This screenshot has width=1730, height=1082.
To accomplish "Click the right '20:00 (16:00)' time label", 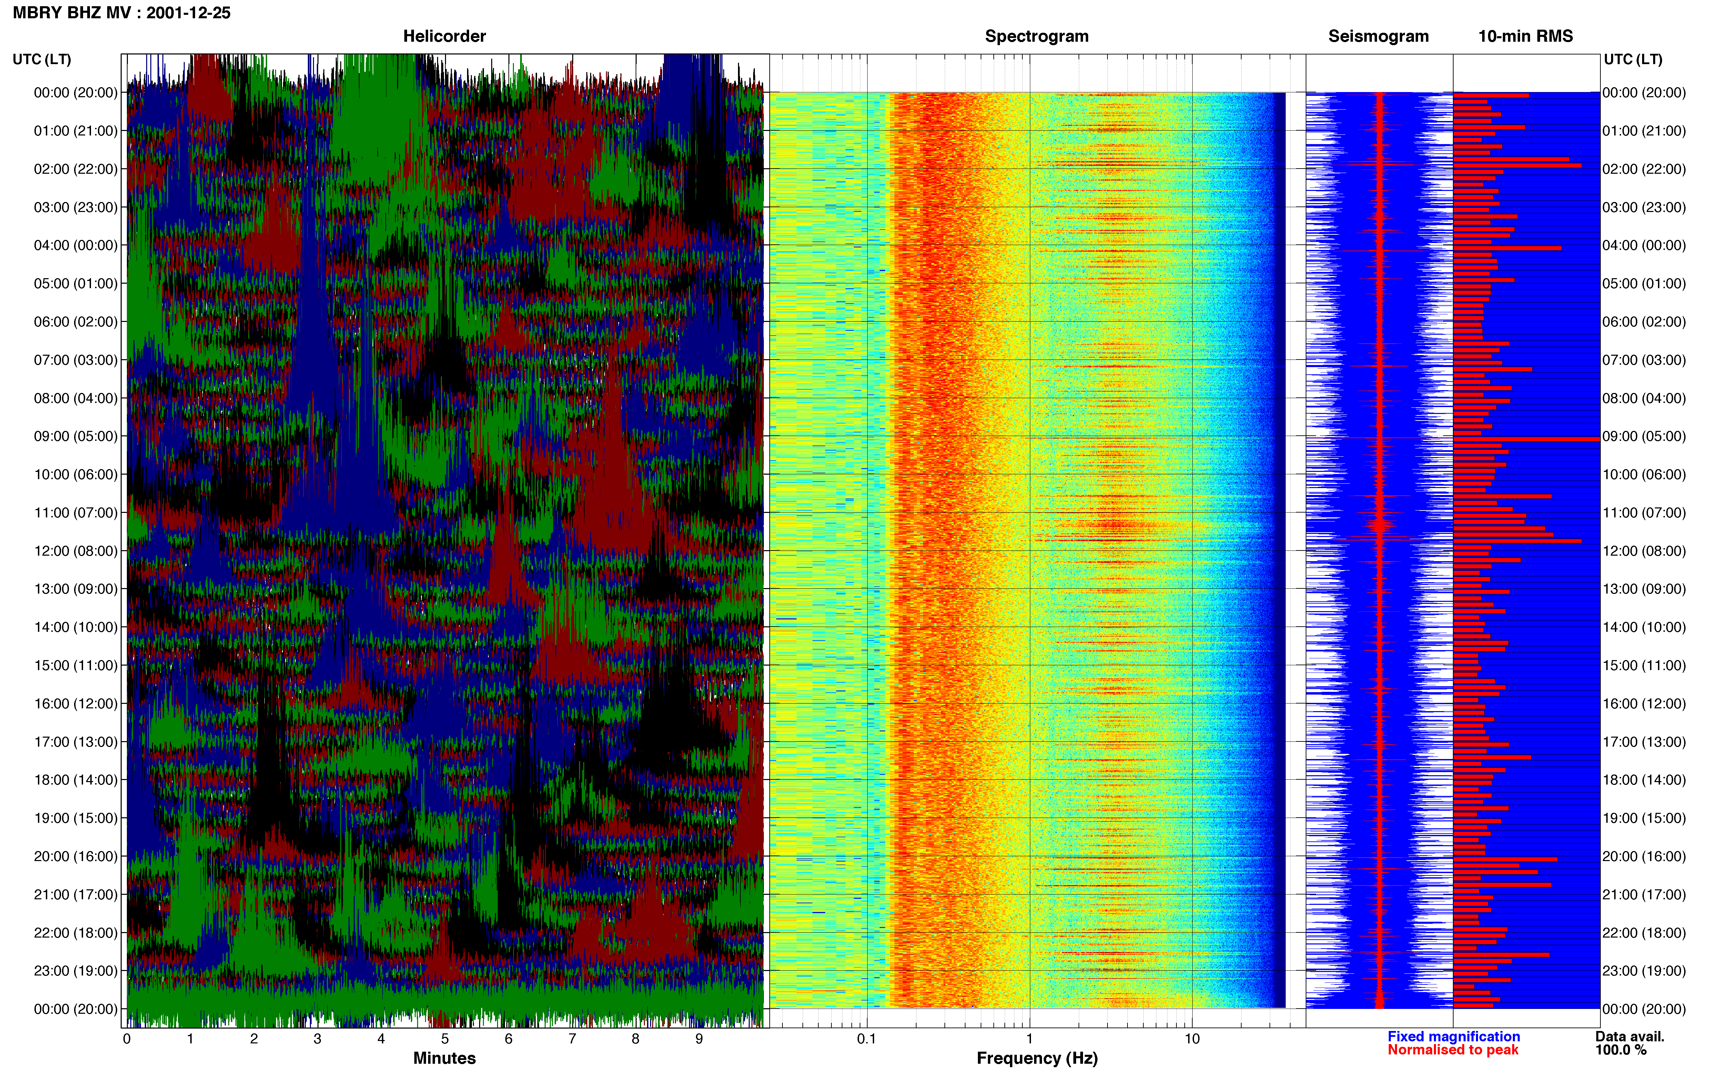I will click(x=1644, y=856).
